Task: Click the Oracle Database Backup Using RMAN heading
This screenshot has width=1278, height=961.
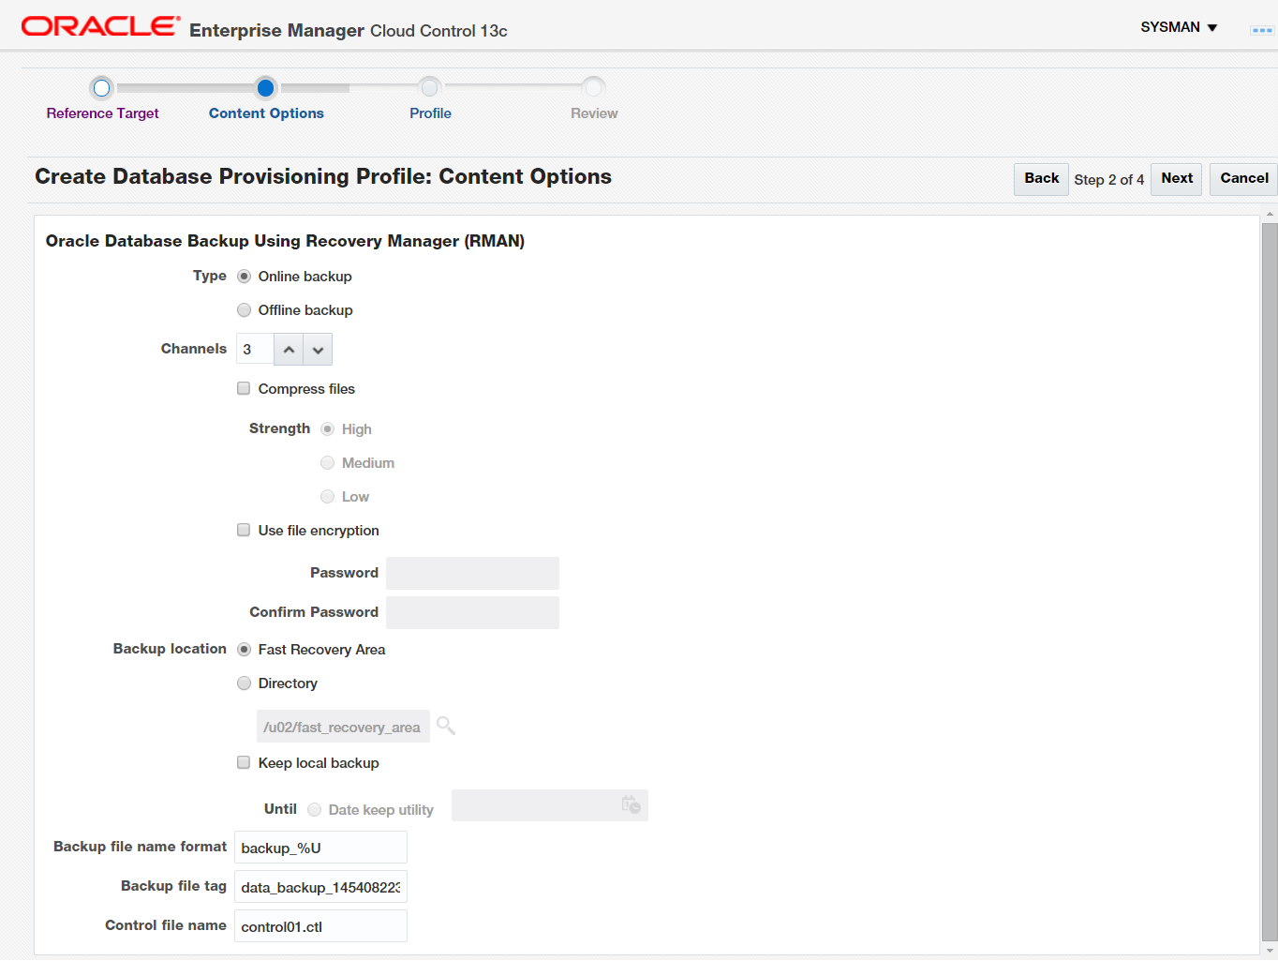Action: [x=285, y=241]
